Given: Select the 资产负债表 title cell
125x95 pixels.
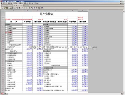Looking at the screenshot, I should click(46, 14).
